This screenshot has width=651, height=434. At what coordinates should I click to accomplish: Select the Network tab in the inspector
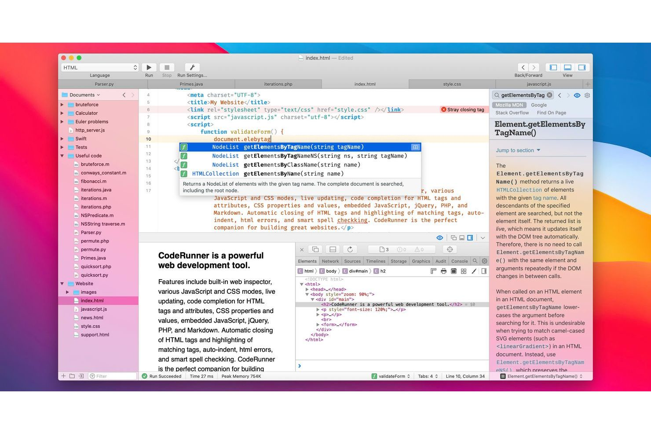point(330,261)
